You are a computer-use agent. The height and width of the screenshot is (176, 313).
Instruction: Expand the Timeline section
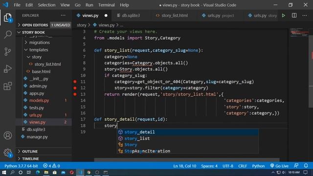click(44, 158)
